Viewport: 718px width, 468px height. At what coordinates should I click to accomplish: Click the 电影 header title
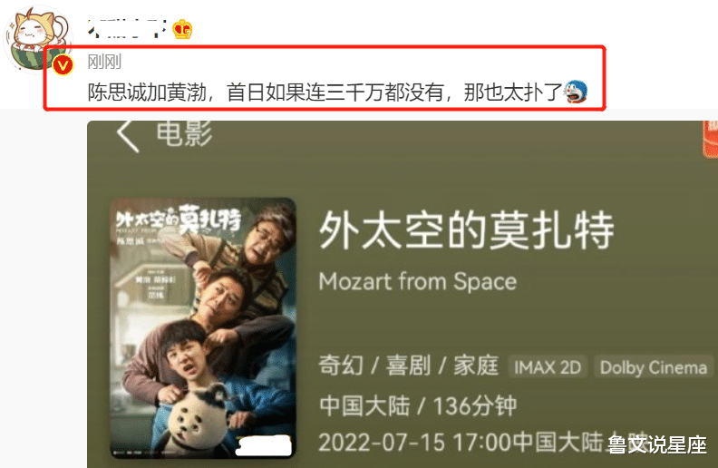click(184, 133)
